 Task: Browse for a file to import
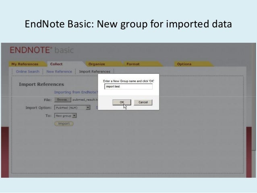pos(62,100)
